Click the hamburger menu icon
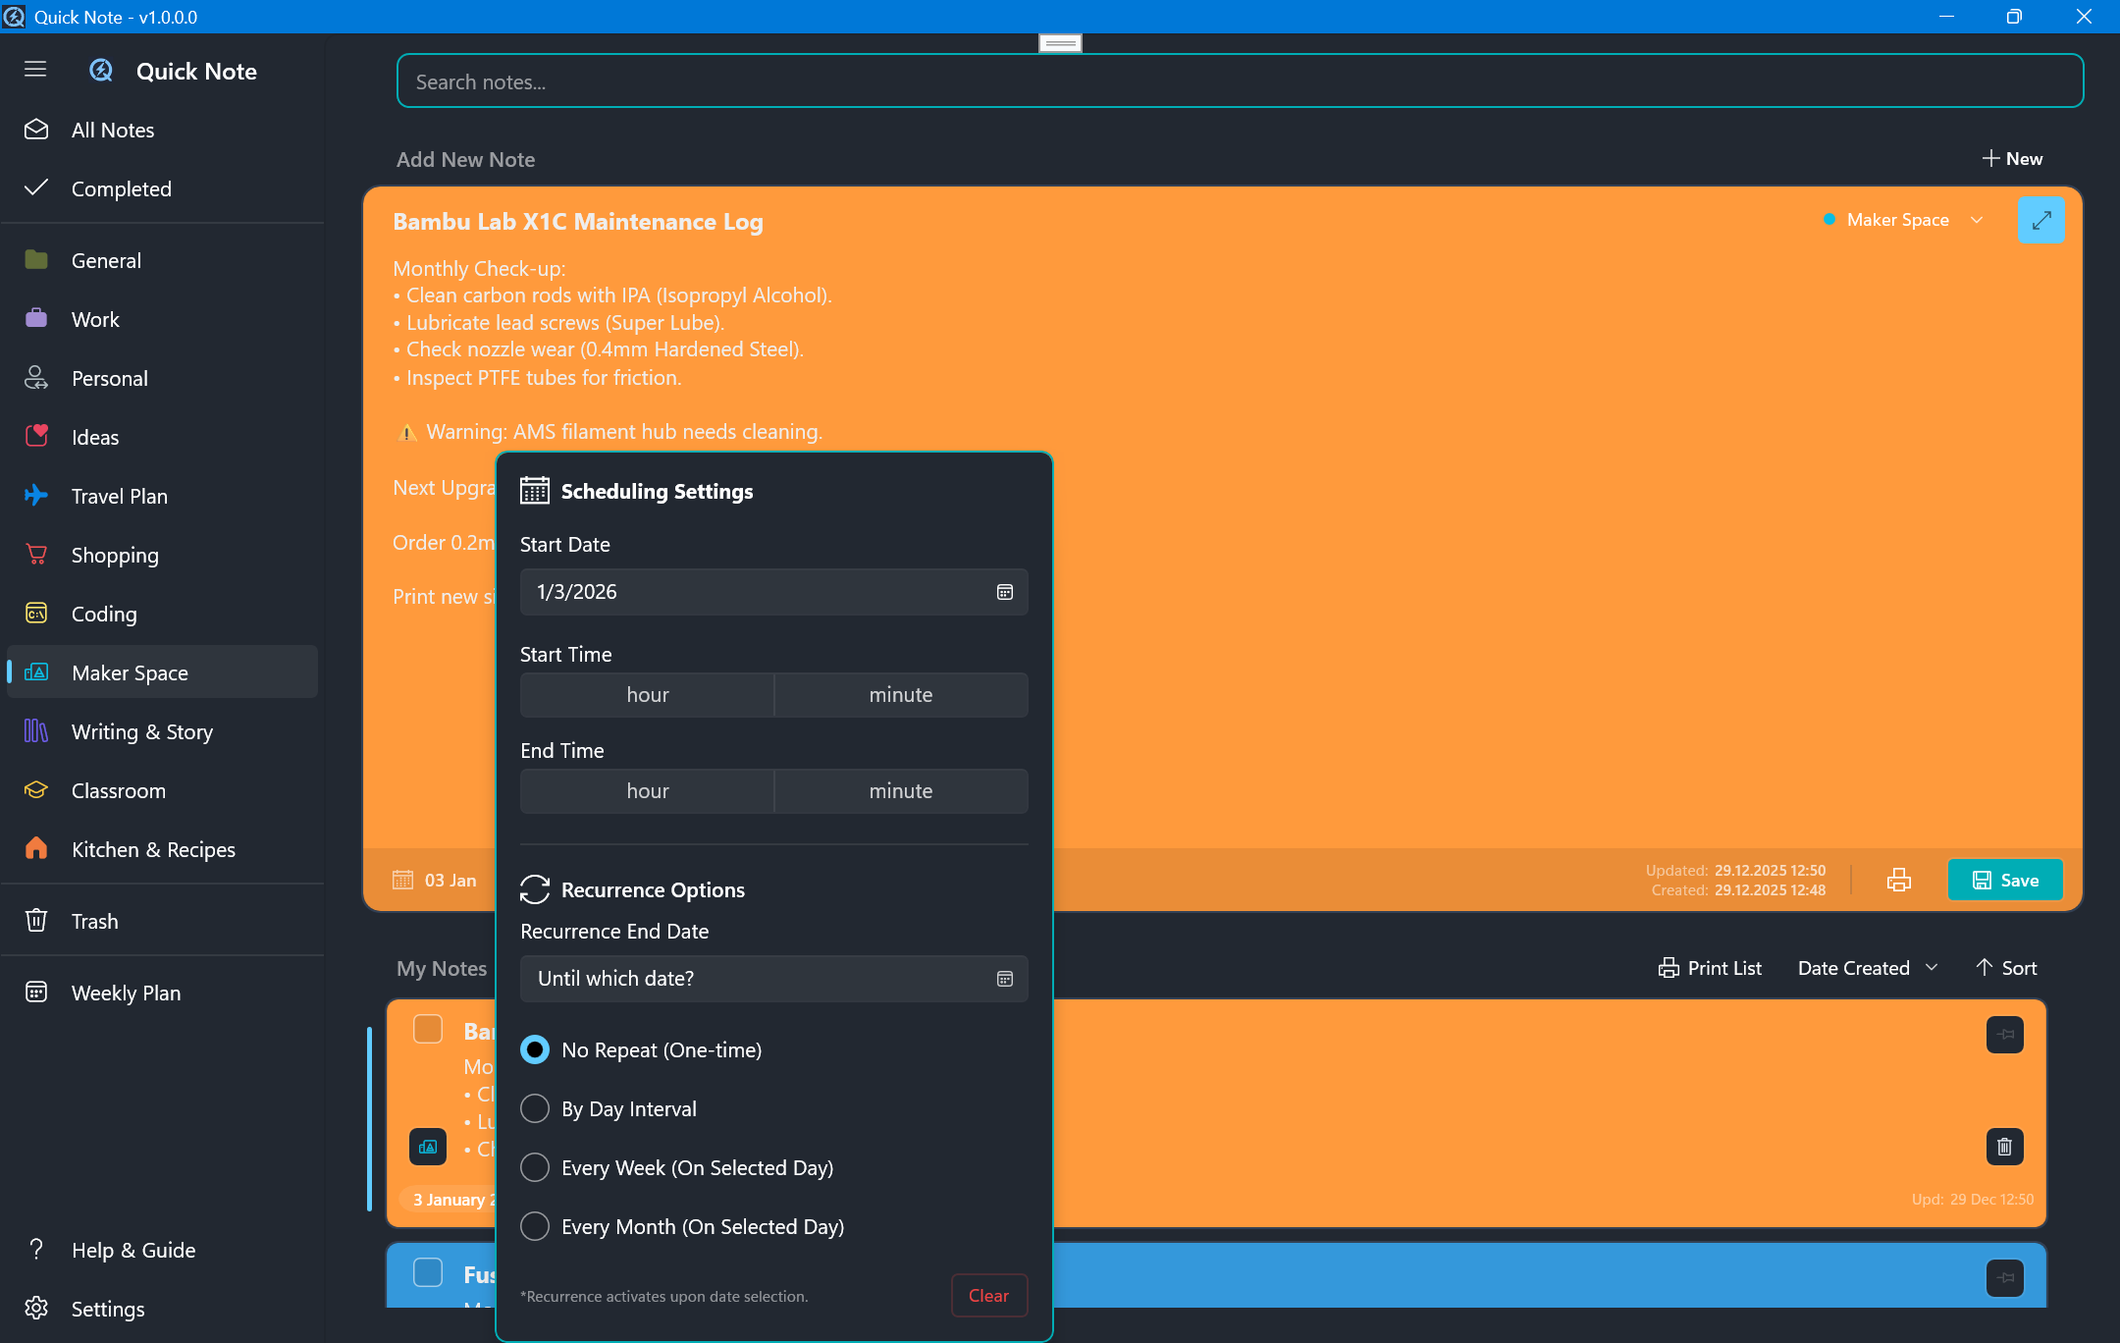 [x=35, y=69]
